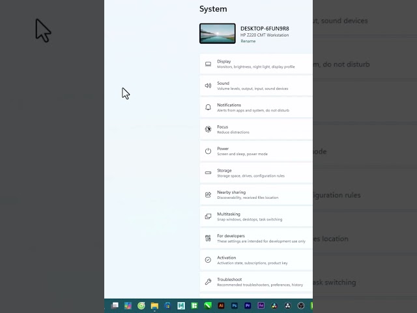Launch Adobe After Effects from the taskbar
Image resolution: width=417 pixels, height=313 pixels.
tap(261, 306)
